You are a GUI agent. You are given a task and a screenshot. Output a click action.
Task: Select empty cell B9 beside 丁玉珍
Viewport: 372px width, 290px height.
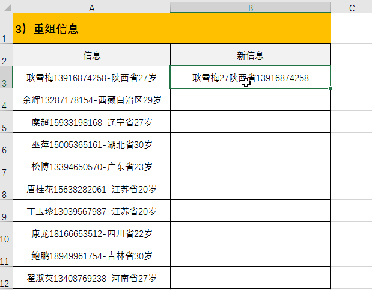point(250,211)
